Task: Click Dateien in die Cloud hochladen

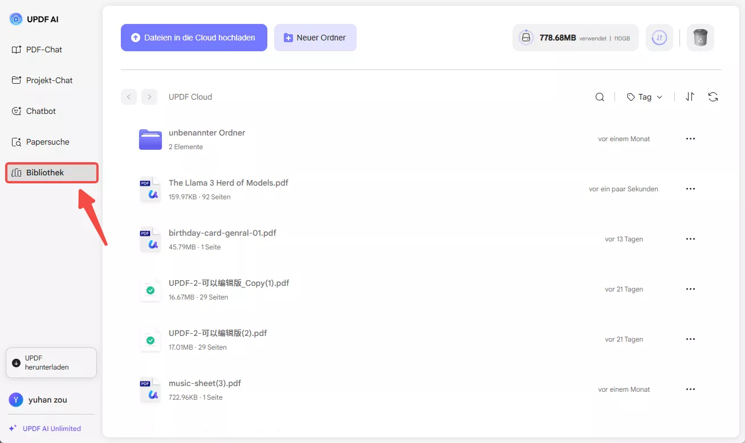Action: (194, 38)
